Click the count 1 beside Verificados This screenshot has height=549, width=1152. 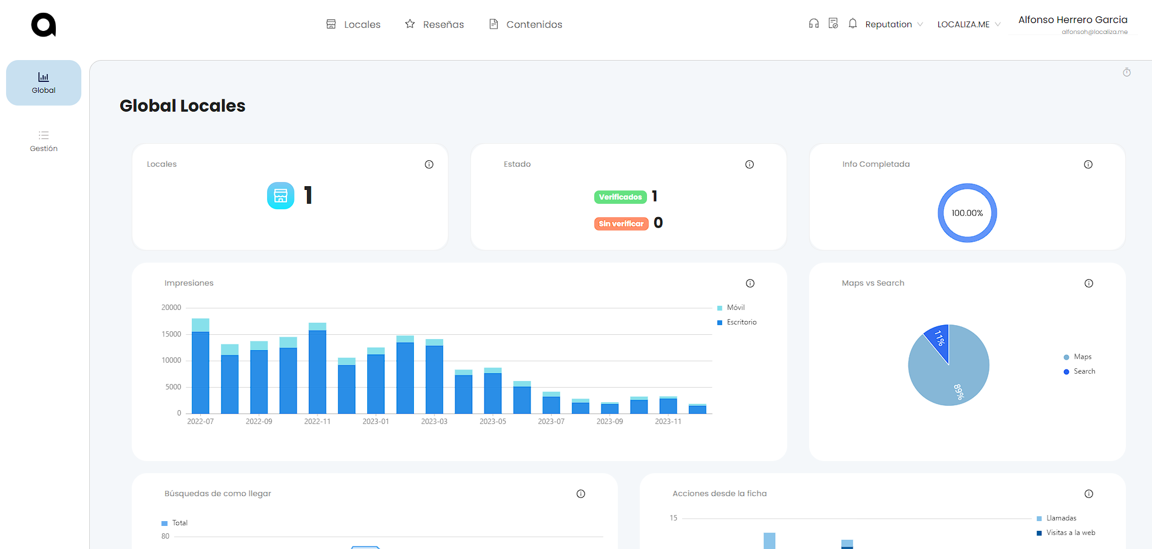coord(655,196)
